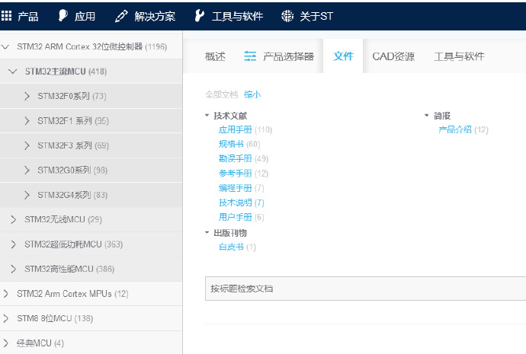526x354 pixels.
Task: Open the 编程手册 (7) link
Action: tap(242, 188)
